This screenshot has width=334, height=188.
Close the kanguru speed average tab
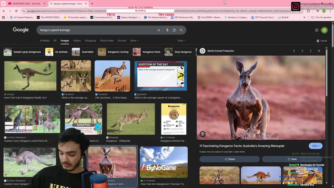click(86, 3)
